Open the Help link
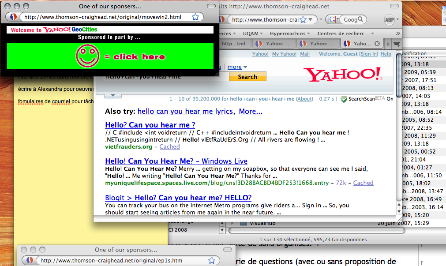Image resolution: width=446 pixels, height=266 pixels. pyautogui.click(x=386, y=54)
